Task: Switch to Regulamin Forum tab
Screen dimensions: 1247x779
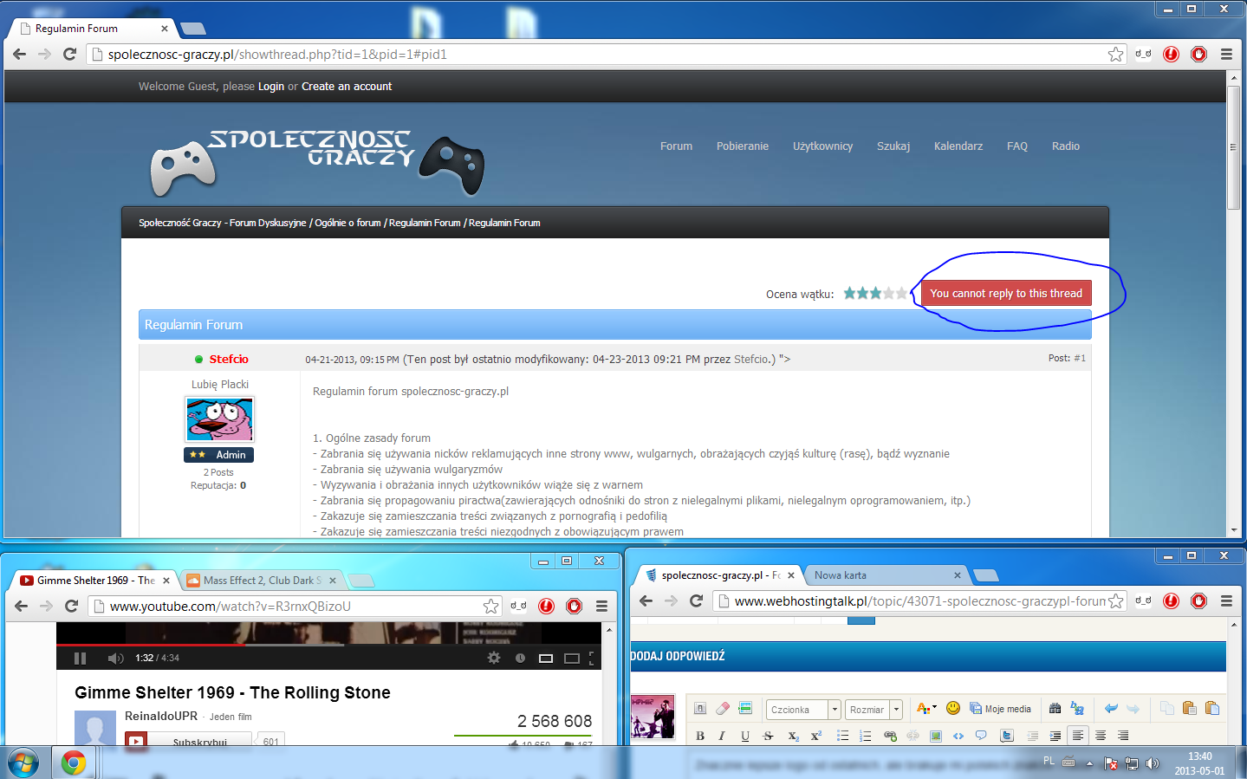Action: tap(94, 29)
